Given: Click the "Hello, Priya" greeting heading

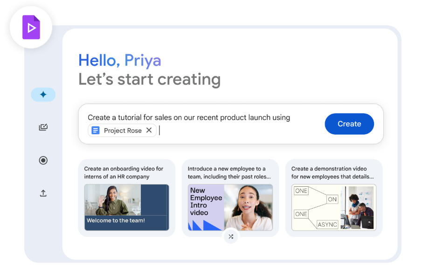Looking at the screenshot, I should click(x=120, y=60).
